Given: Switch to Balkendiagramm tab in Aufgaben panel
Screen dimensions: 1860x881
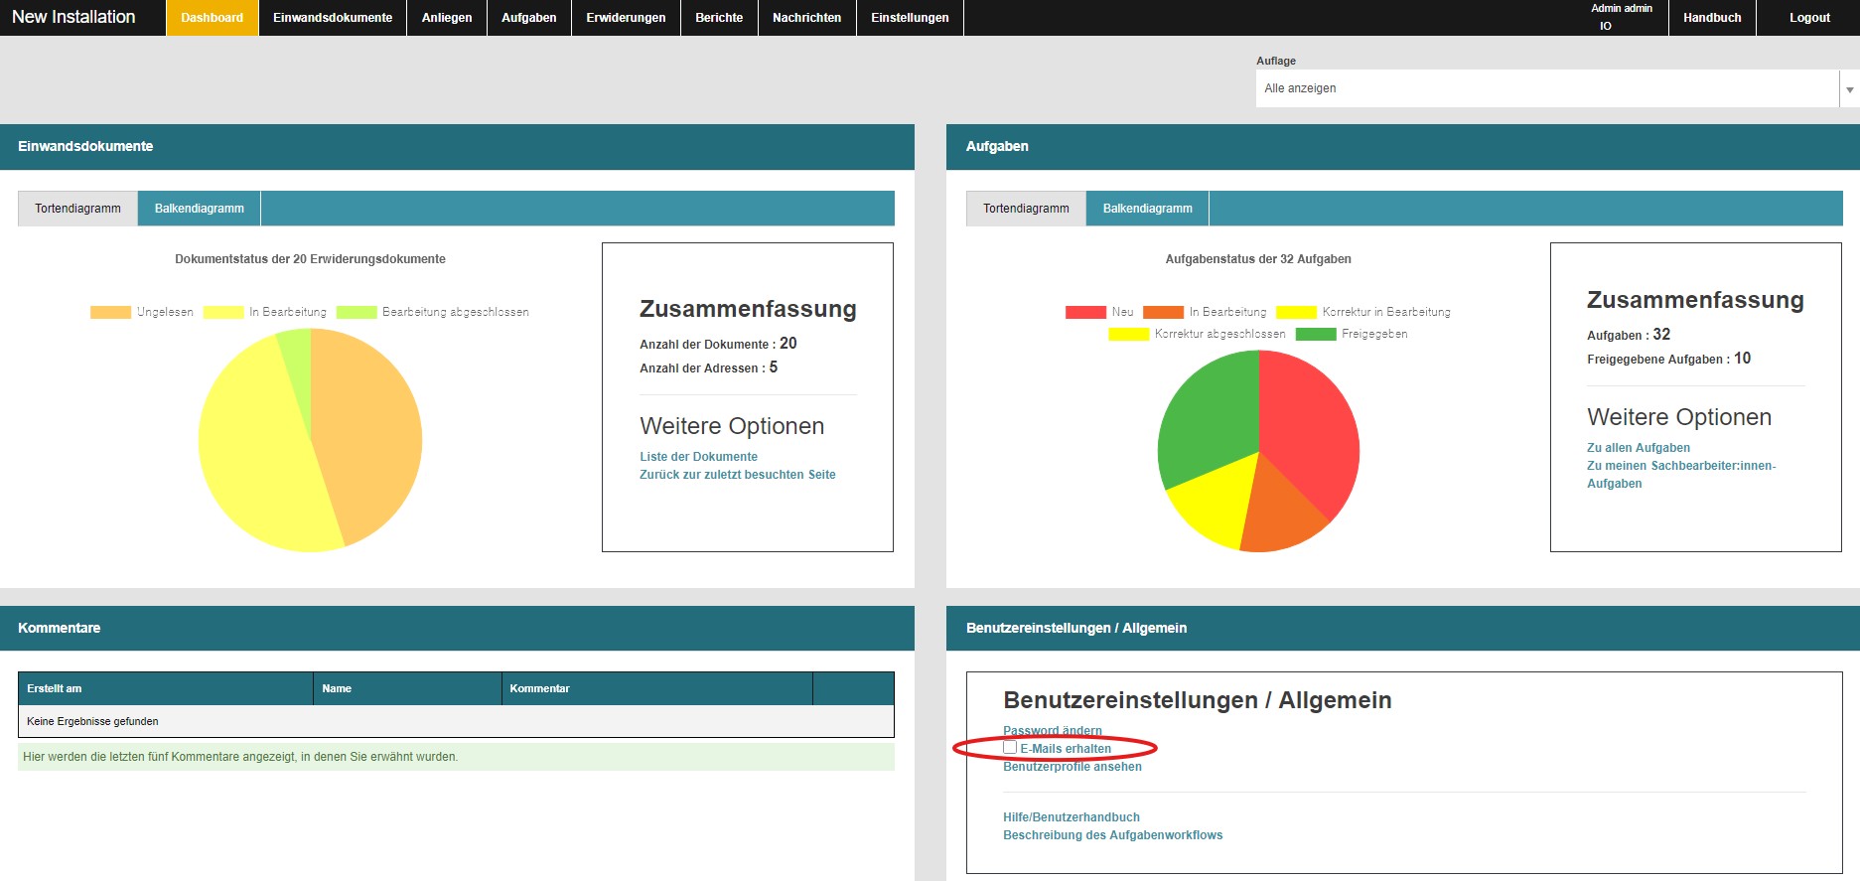Looking at the screenshot, I should click(1147, 209).
